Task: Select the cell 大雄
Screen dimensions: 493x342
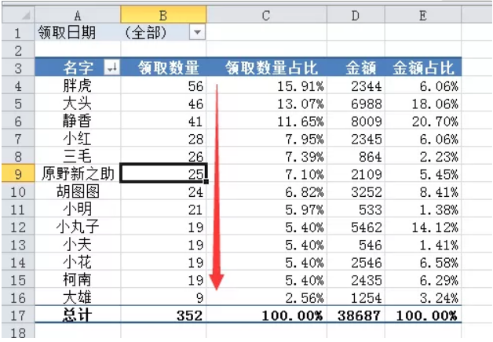Action: tap(78, 297)
